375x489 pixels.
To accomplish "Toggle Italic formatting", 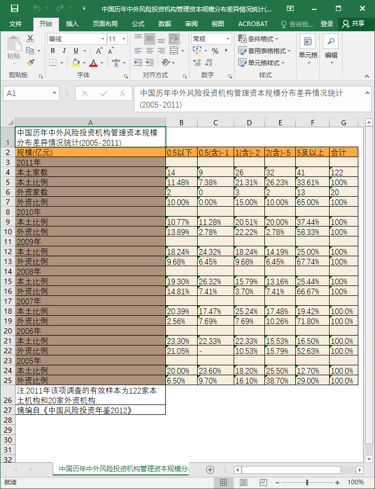I will [64, 51].
